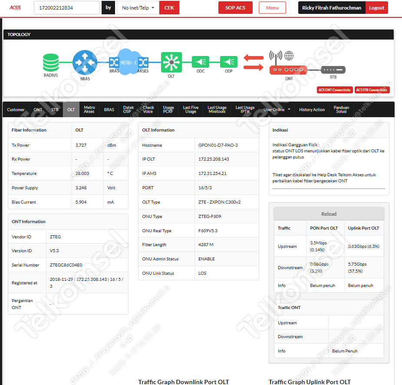The width and height of the screenshot is (402, 385).
Task: Open the History Action tab
Action: [x=312, y=110]
